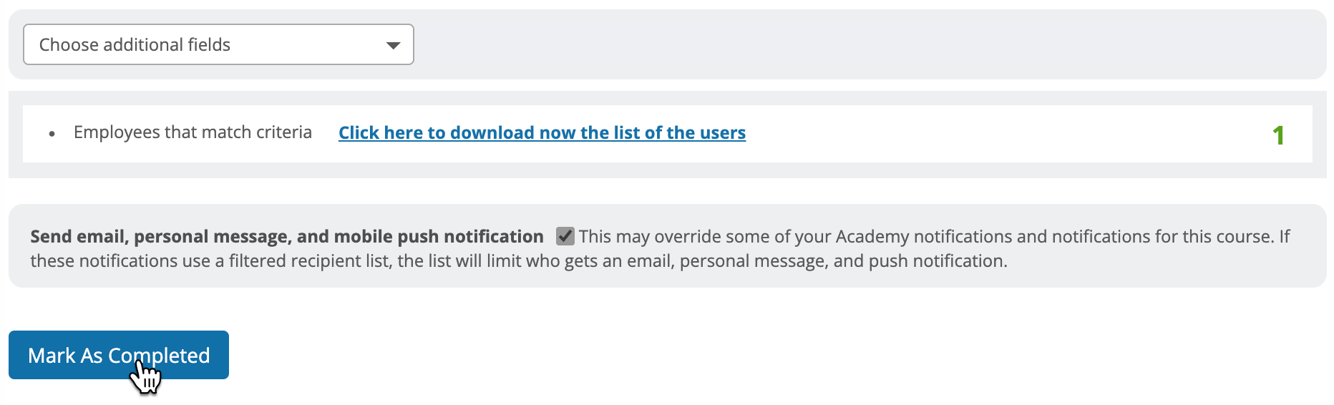The height and width of the screenshot is (405, 1334).
Task: Click the bullet before Employees that match
Action: click(x=52, y=134)
